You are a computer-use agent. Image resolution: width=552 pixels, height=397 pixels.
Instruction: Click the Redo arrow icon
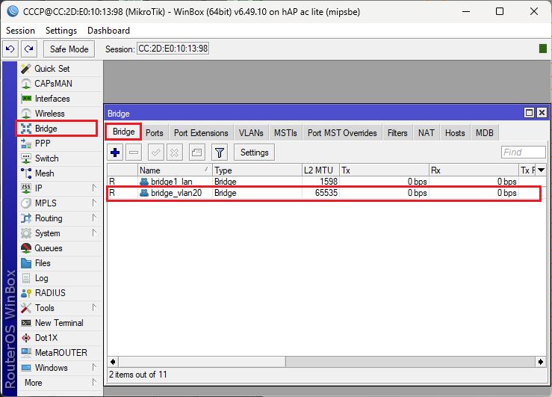(29, 49)
